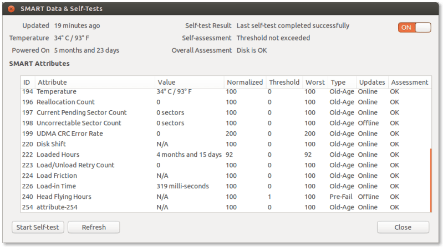Viewport: 443px width, 247px height.
Task: Click the worst value 92 for Loaded Hours
Action: (308, 155)
